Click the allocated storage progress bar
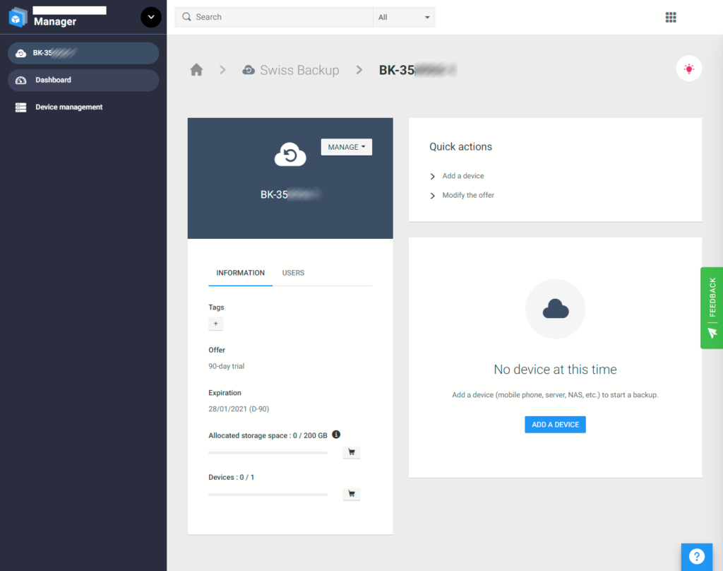Screen dimensions: 723x571 pos(268,453)
